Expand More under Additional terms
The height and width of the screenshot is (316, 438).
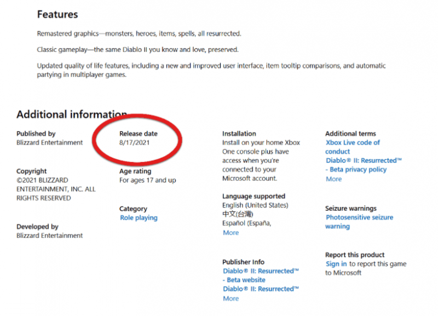333,179
